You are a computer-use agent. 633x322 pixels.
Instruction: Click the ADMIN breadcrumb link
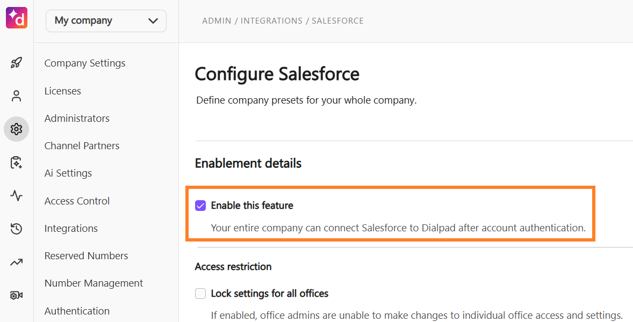click(217, 21)
